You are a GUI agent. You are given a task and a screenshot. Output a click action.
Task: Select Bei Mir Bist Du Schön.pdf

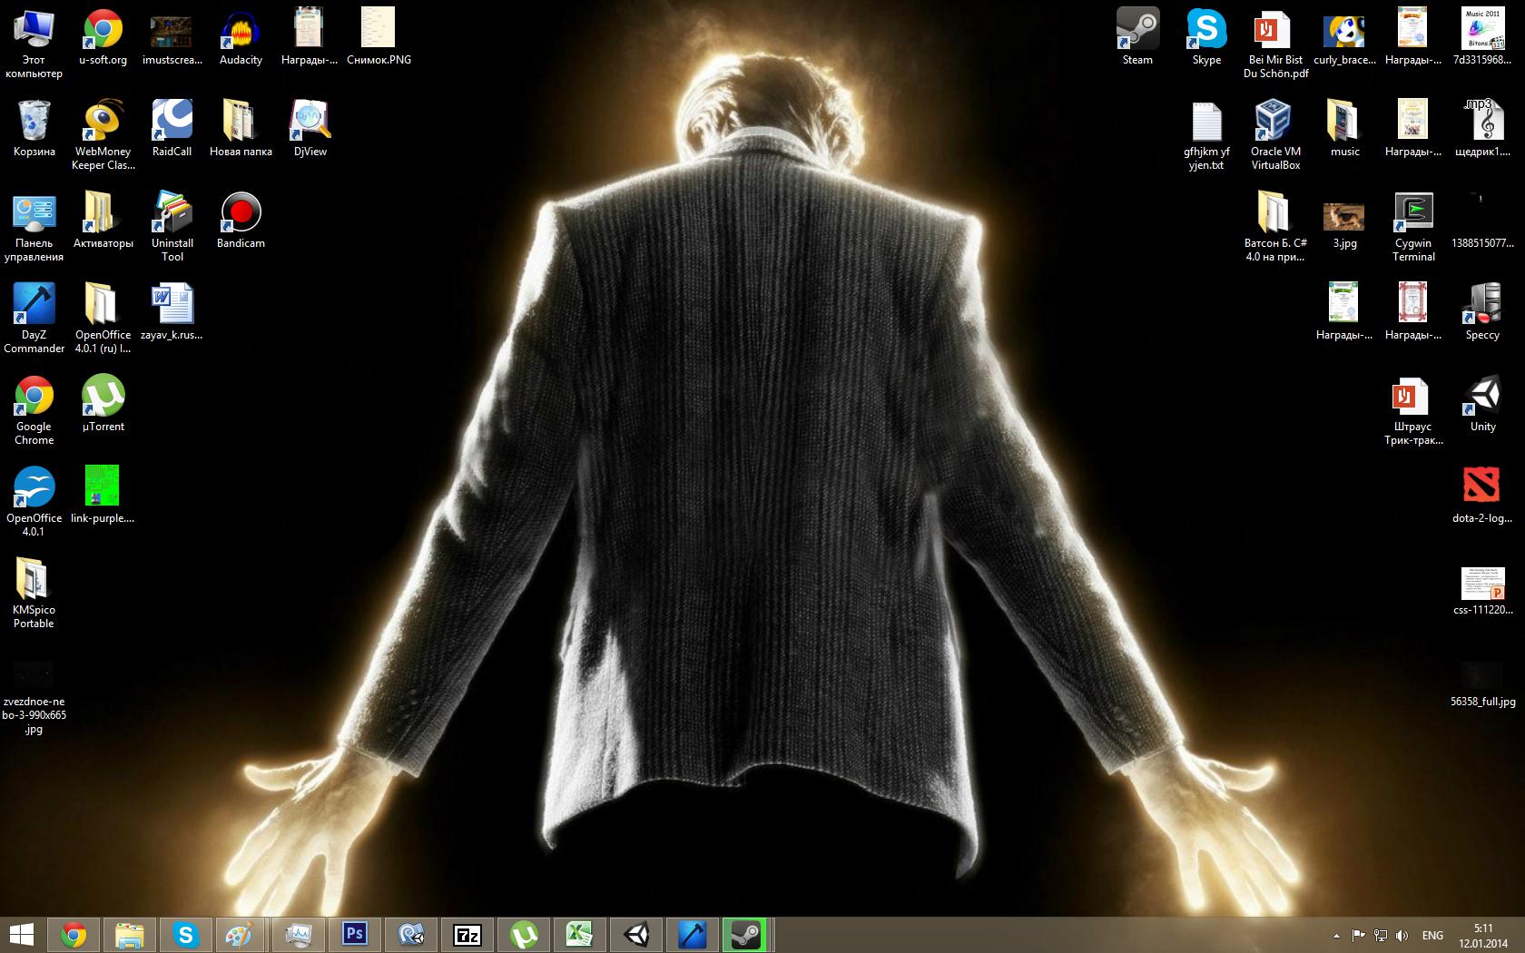pos(1275,43)
